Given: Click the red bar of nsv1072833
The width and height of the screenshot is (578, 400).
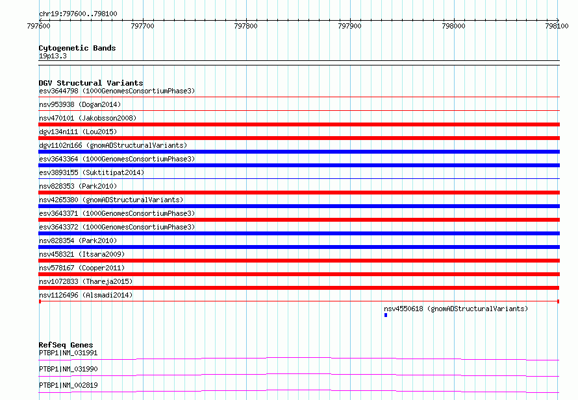Looking at the screenshot, I should pos(299,288).
